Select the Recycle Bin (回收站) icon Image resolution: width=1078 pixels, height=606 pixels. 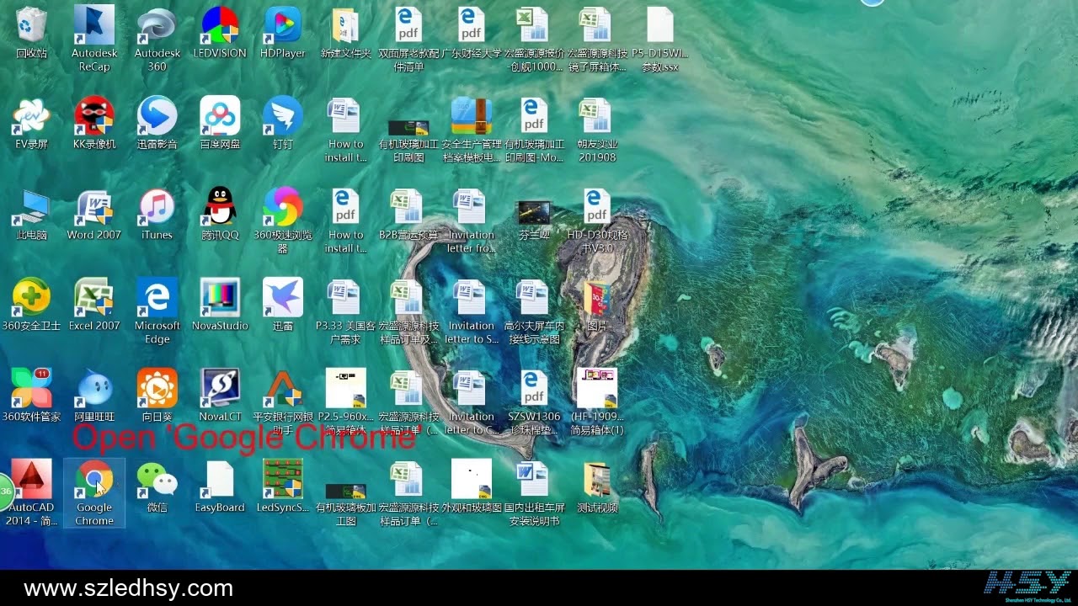tap(31, 34)
